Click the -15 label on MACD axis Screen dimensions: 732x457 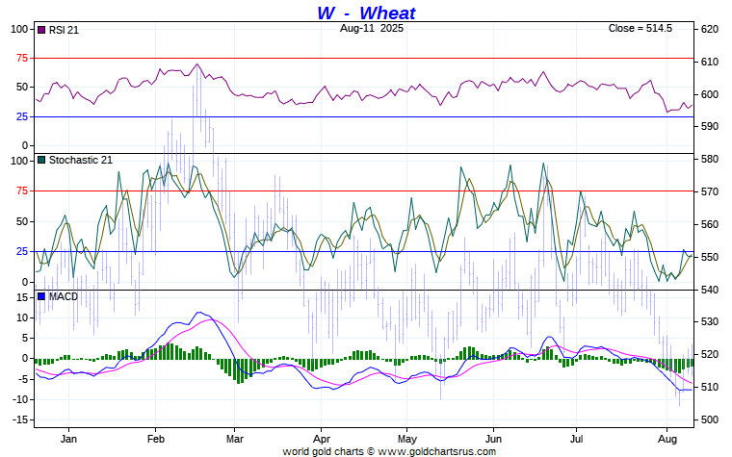coord(20,420)
